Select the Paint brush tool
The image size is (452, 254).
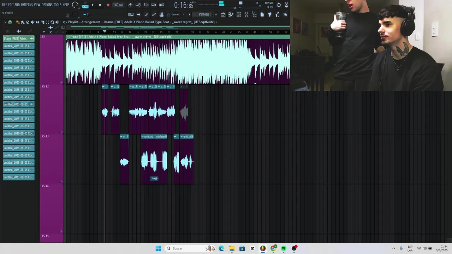coord(23,22)
